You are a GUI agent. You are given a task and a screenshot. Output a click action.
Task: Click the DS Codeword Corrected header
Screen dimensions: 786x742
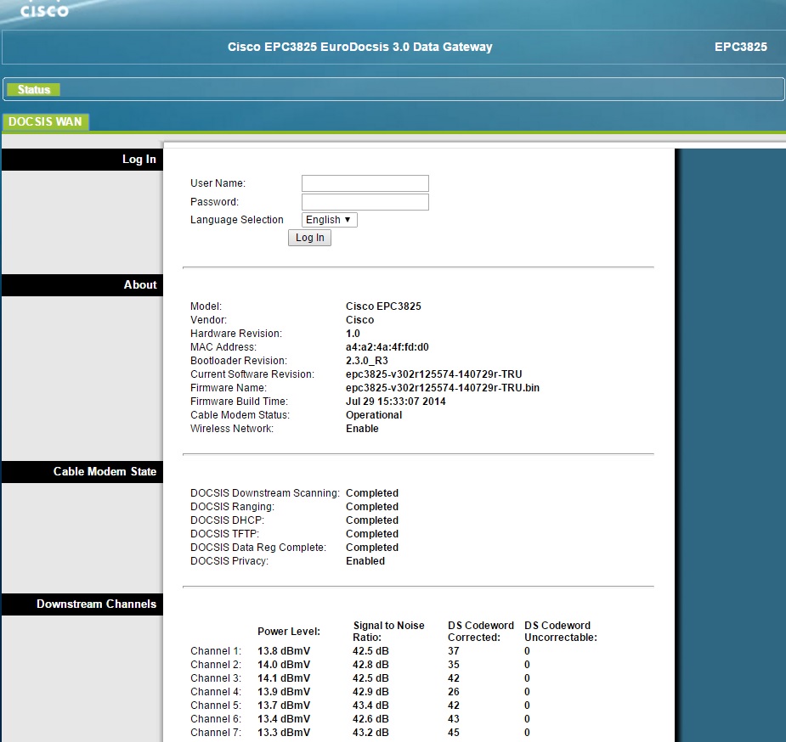481,632
